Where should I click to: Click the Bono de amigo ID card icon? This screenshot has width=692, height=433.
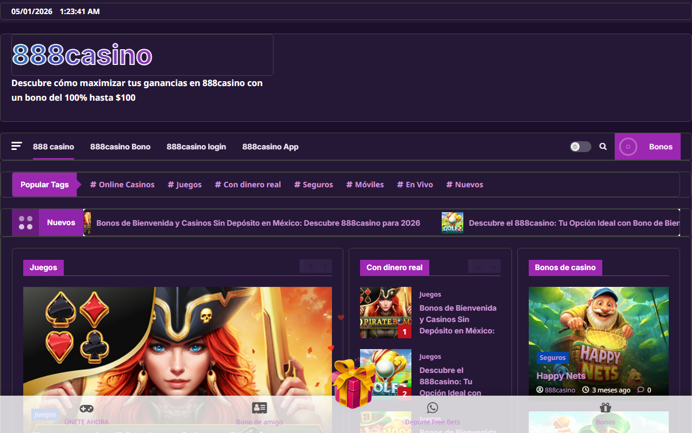click(259, 408)
